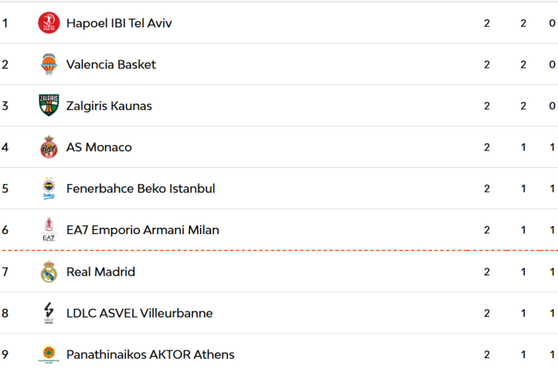
Task: Click the Hapoel IBI Tel Aviv logo
Action: pyautogui.click(x=49, y=23)
